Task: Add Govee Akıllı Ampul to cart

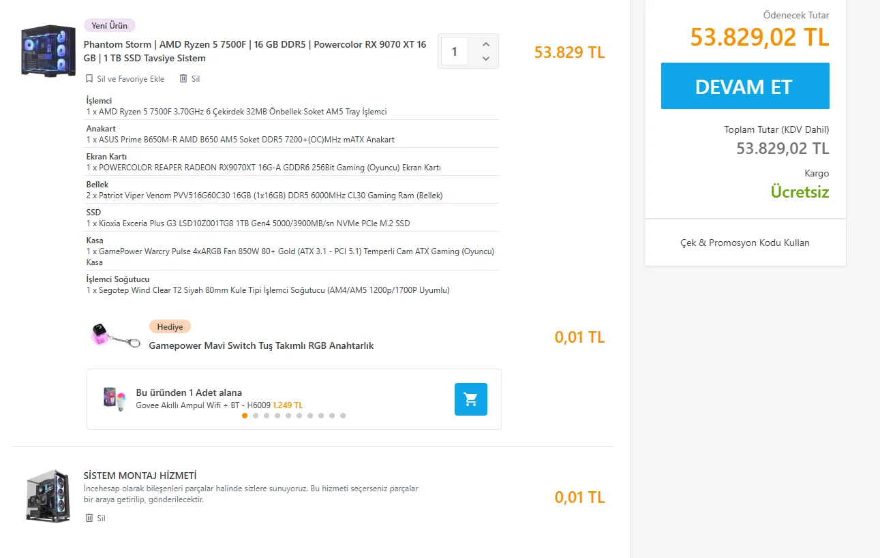Action: 470,399
